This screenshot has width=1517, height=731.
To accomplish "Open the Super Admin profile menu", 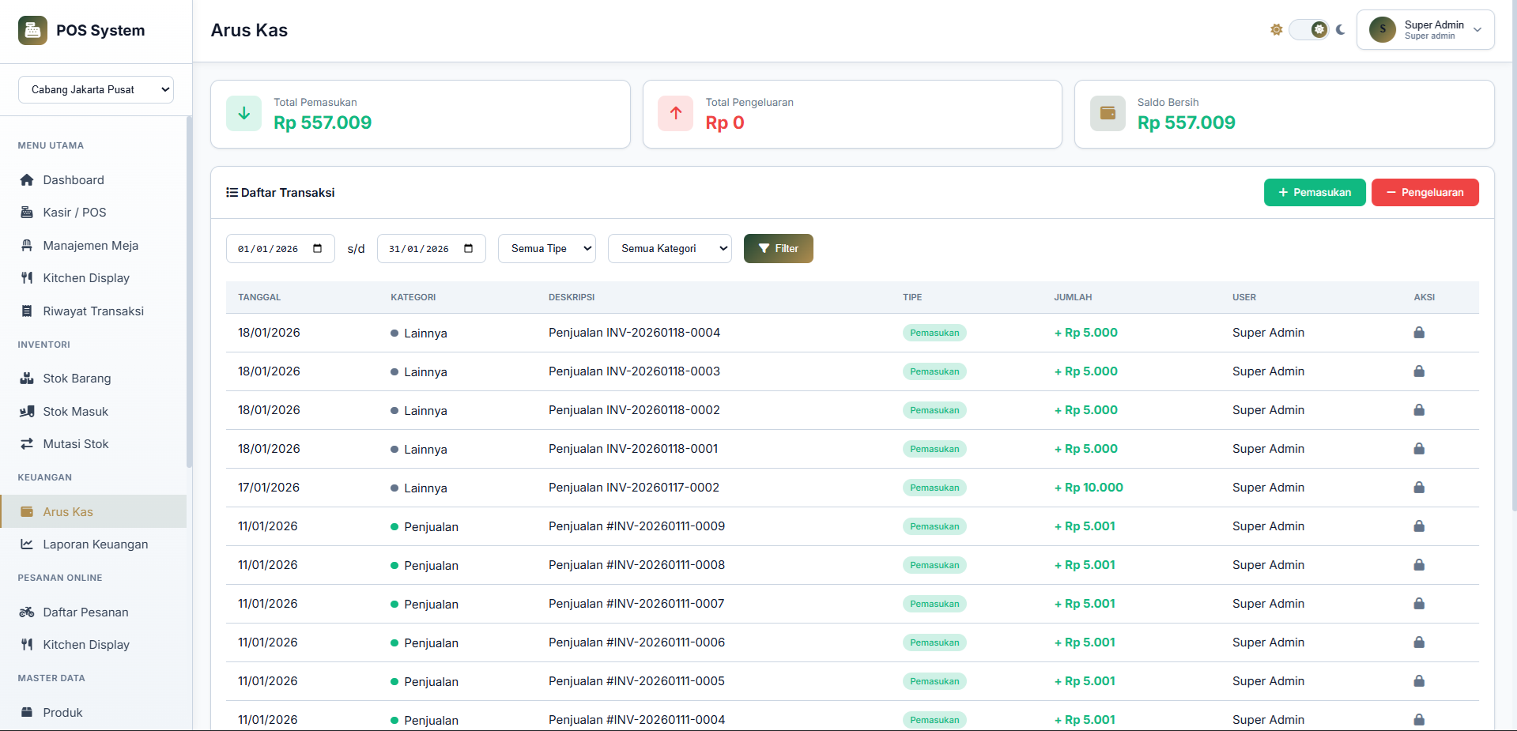I will (1425, 29).
